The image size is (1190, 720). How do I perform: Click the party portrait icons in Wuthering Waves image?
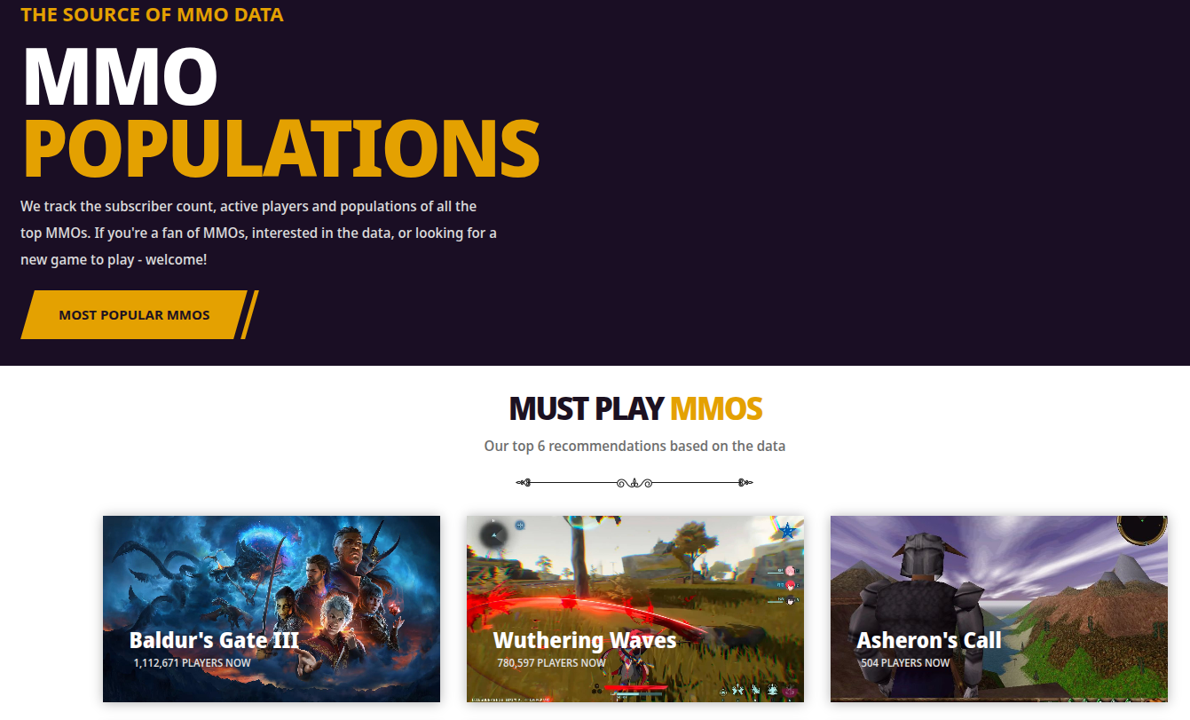coord(790,586)
